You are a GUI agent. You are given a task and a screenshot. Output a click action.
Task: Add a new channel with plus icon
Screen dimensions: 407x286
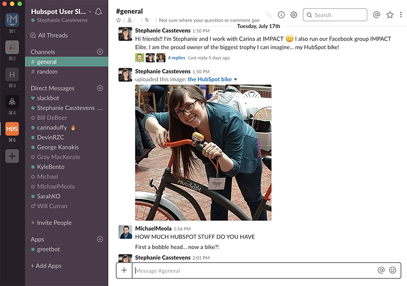pyautogui.click(x=100, y=52)
